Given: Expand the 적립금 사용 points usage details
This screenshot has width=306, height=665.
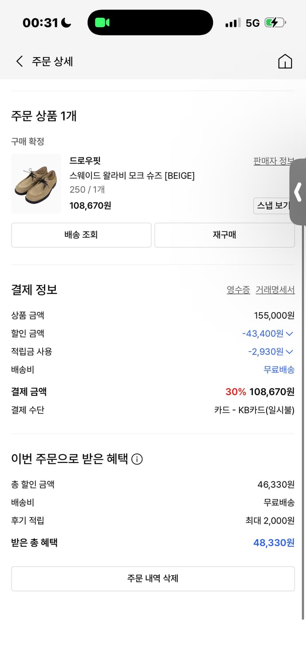Looking at the screenshot, I should click(290, 352).
